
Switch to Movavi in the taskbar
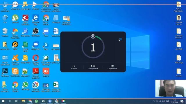pos(57,101)
